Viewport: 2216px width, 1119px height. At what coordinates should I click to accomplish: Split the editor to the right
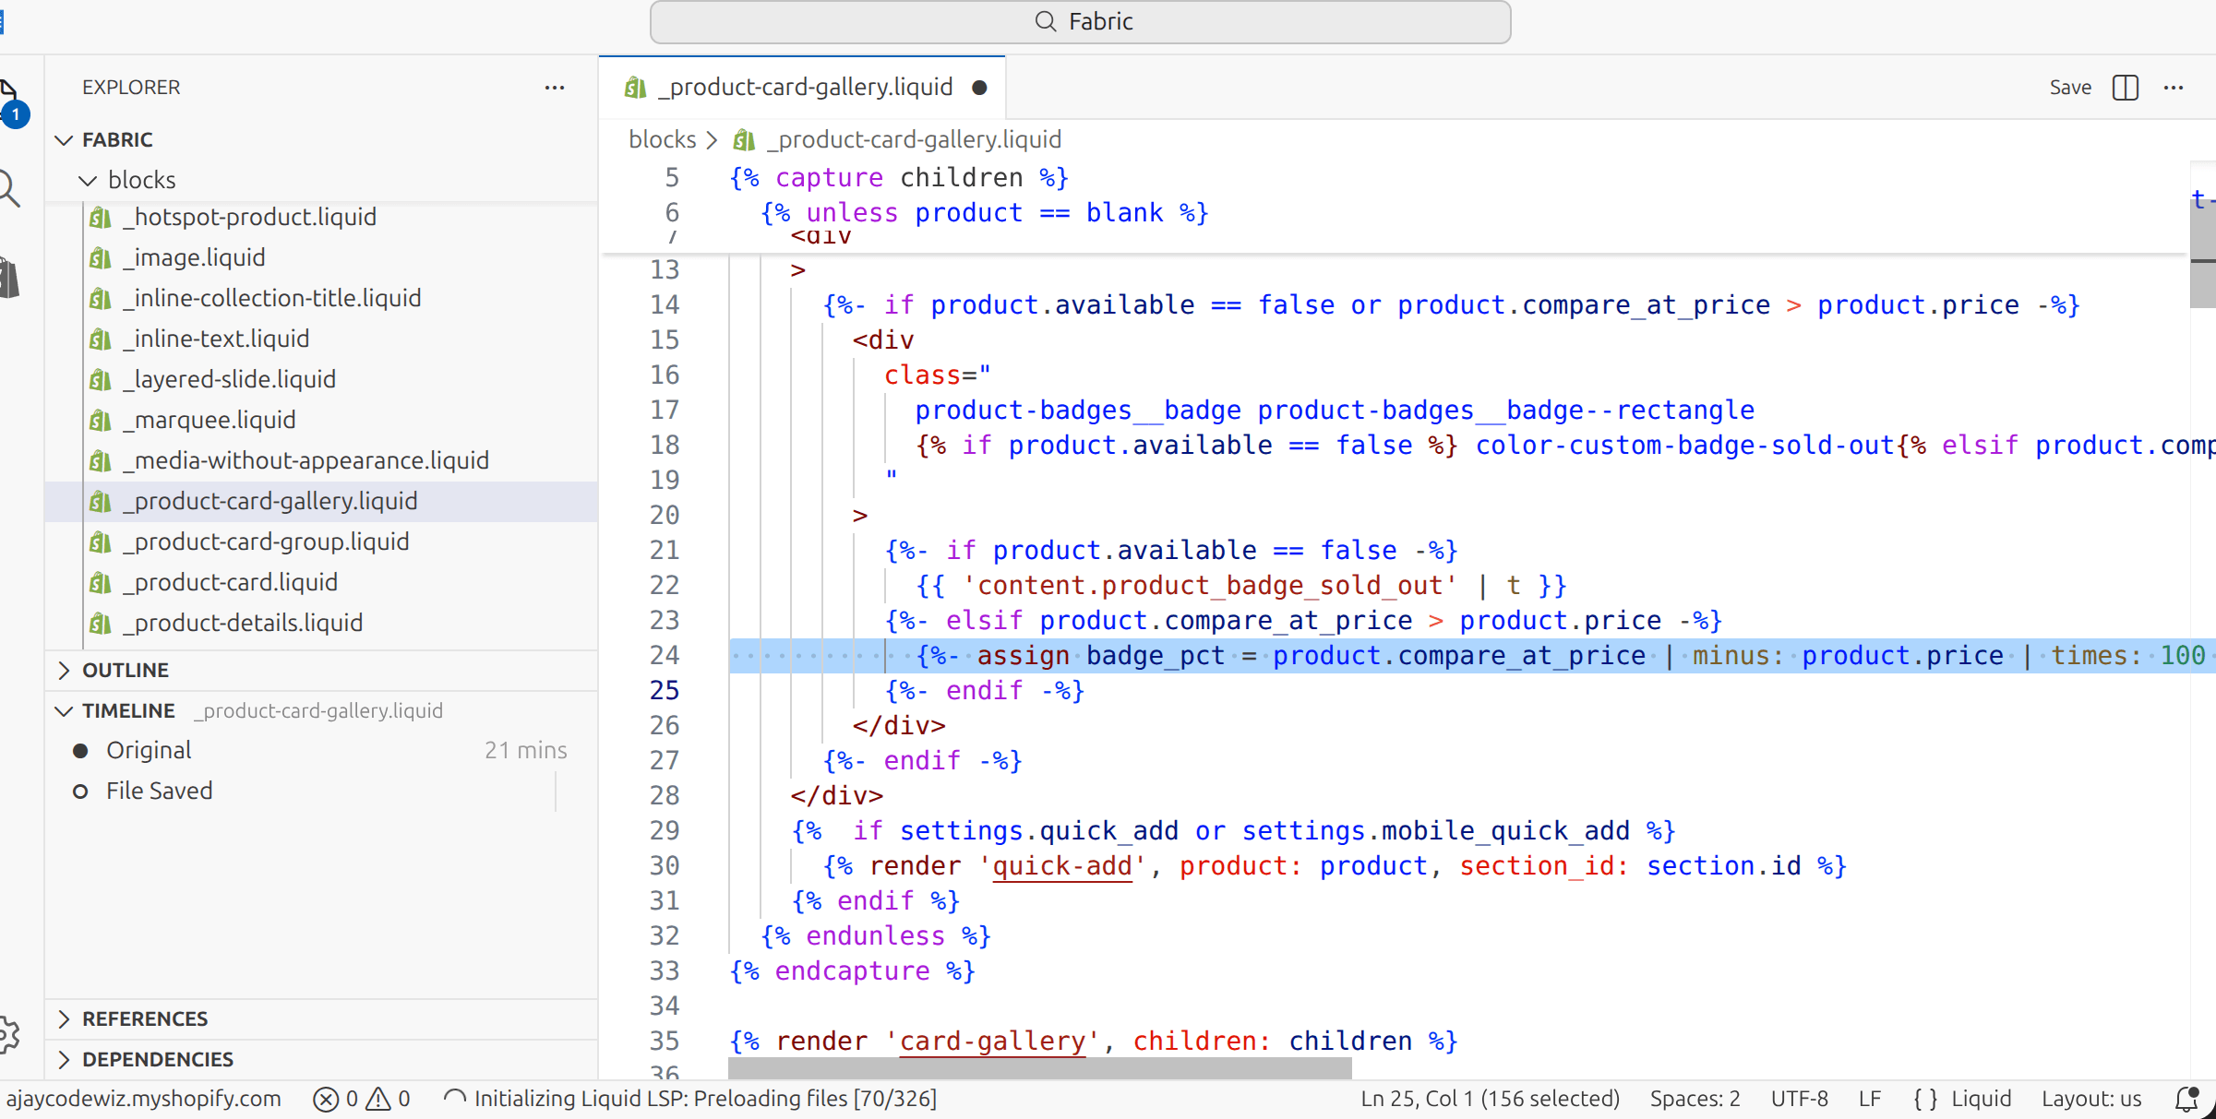pos(2125,88)
